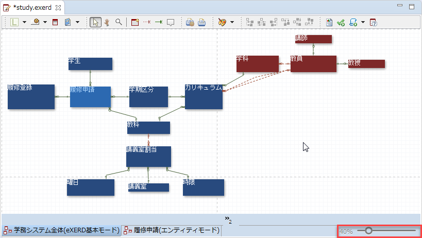
Task: Select the magnifier zoom tool
Action: tap(119, 22)
